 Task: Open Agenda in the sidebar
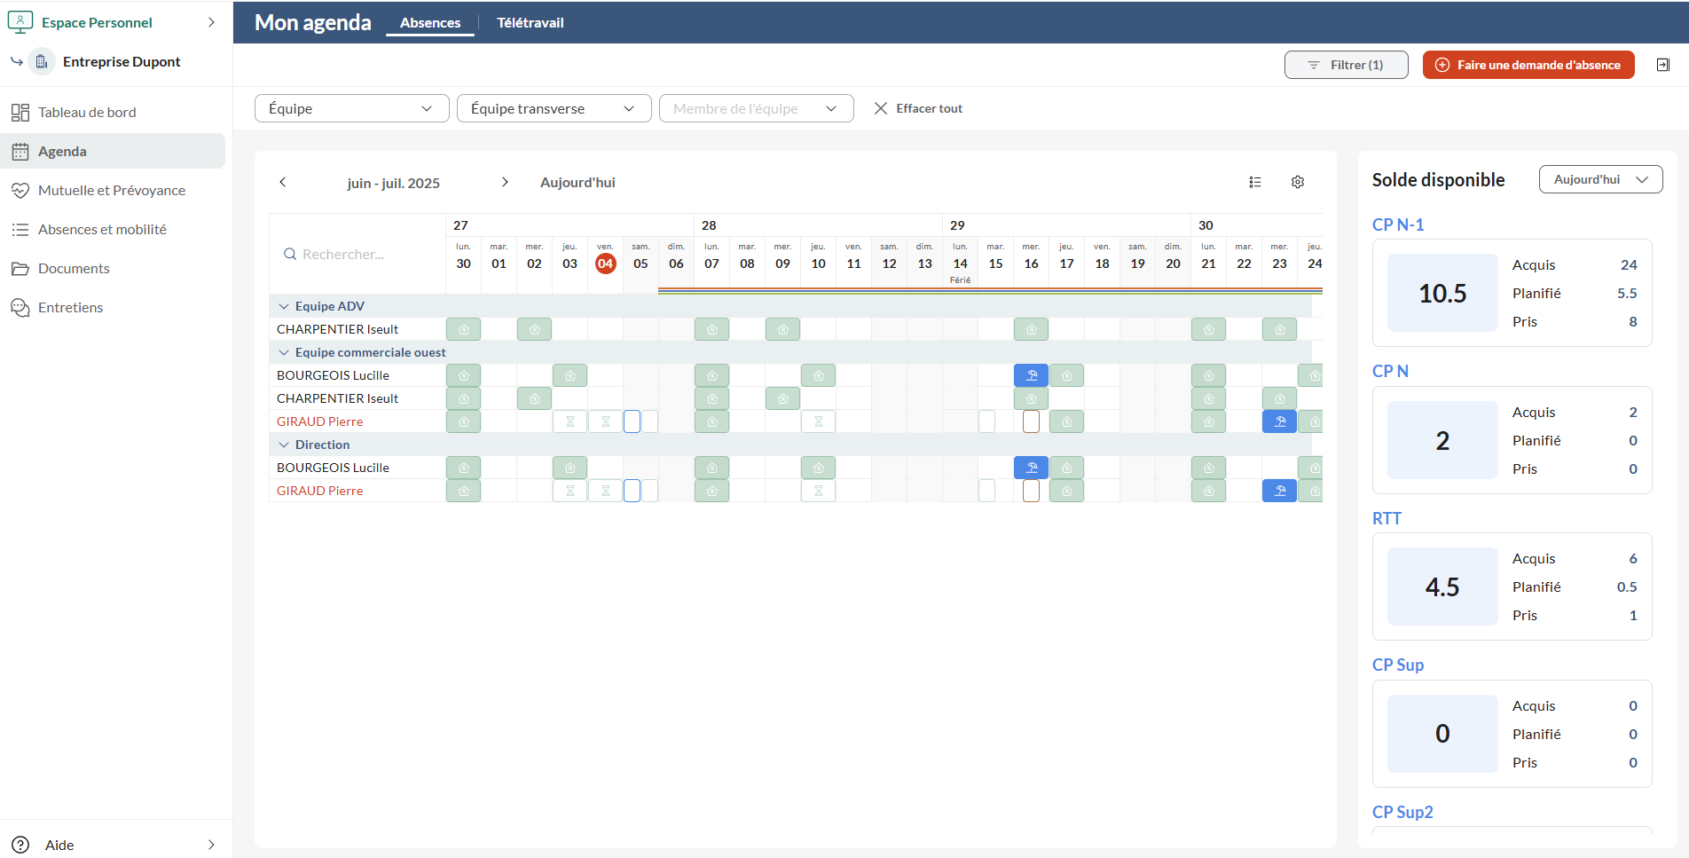click(x=113, y=151)
